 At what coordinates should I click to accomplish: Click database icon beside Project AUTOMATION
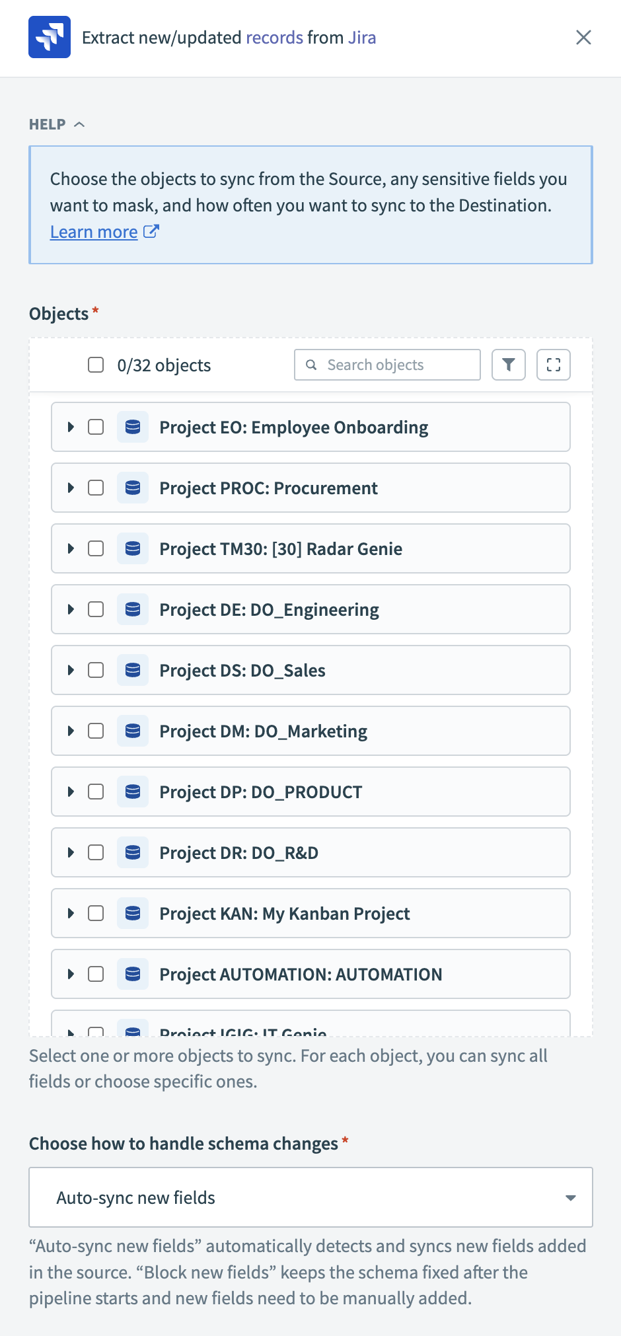tap(133, 975)
